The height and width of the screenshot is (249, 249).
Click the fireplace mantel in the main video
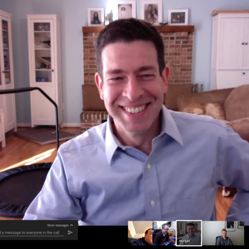click(138, 29)
